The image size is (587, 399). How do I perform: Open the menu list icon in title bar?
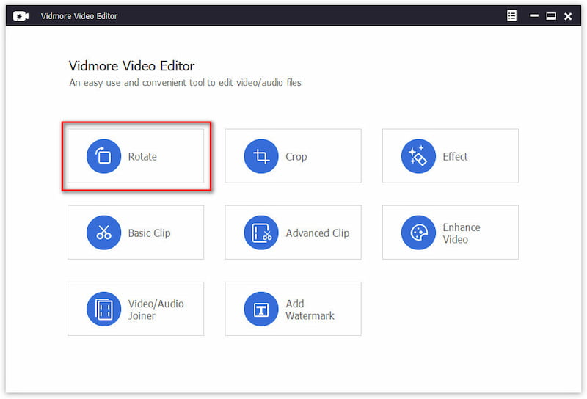pos(511,15)
